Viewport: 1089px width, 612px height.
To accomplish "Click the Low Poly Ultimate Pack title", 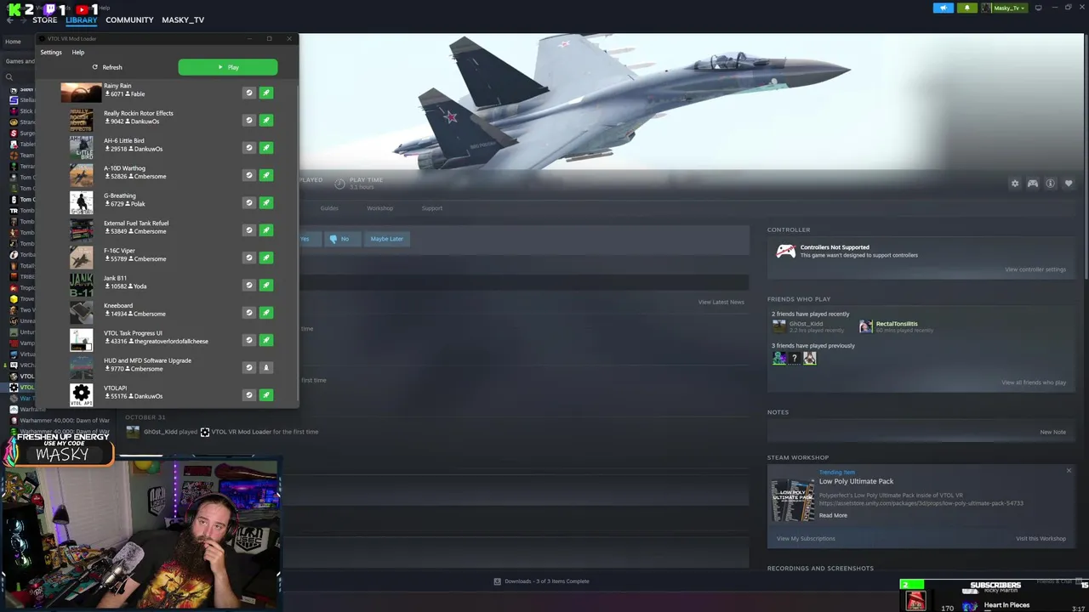I will pos(856,481).
